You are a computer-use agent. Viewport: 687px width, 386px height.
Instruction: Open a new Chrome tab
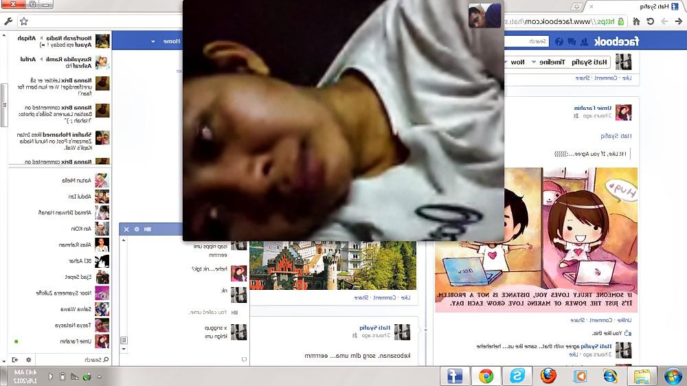pyautogui.click(x=576, y=6)
